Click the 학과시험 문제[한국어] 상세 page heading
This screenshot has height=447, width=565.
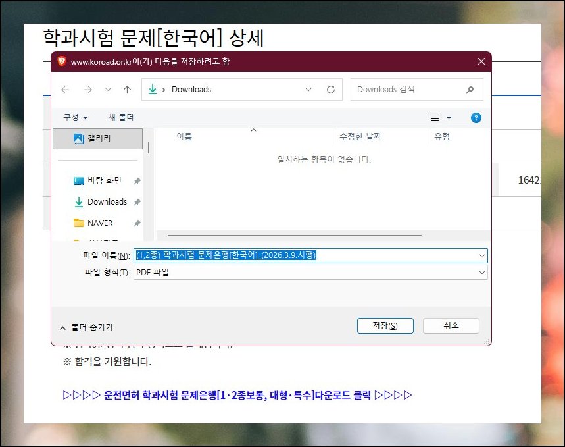click(154, 38)
